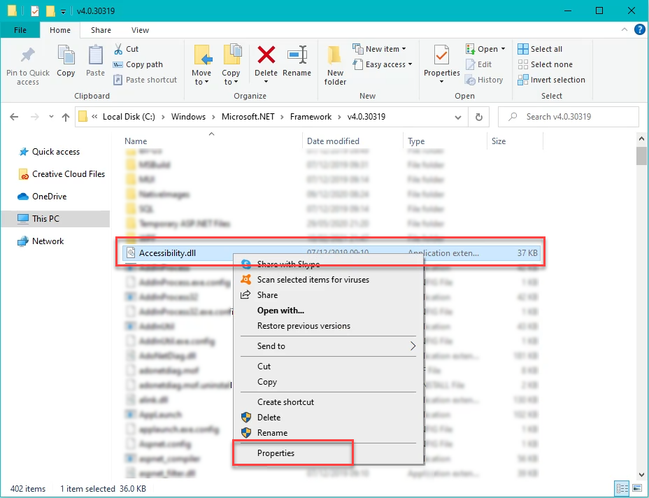Select the Accessibility.dll file row
The width and height of the screenshot is (649, 498).
click(x=331, y=253)
